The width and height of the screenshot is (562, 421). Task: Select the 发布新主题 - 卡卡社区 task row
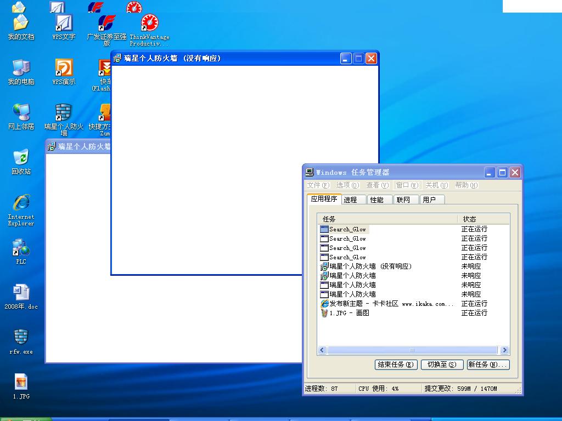414,304
